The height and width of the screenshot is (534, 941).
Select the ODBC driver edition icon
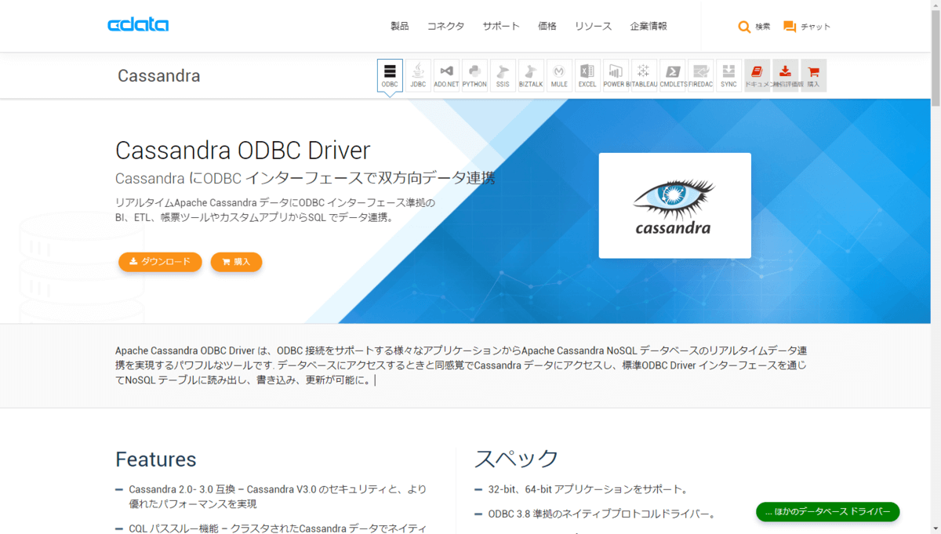[390, 75]
